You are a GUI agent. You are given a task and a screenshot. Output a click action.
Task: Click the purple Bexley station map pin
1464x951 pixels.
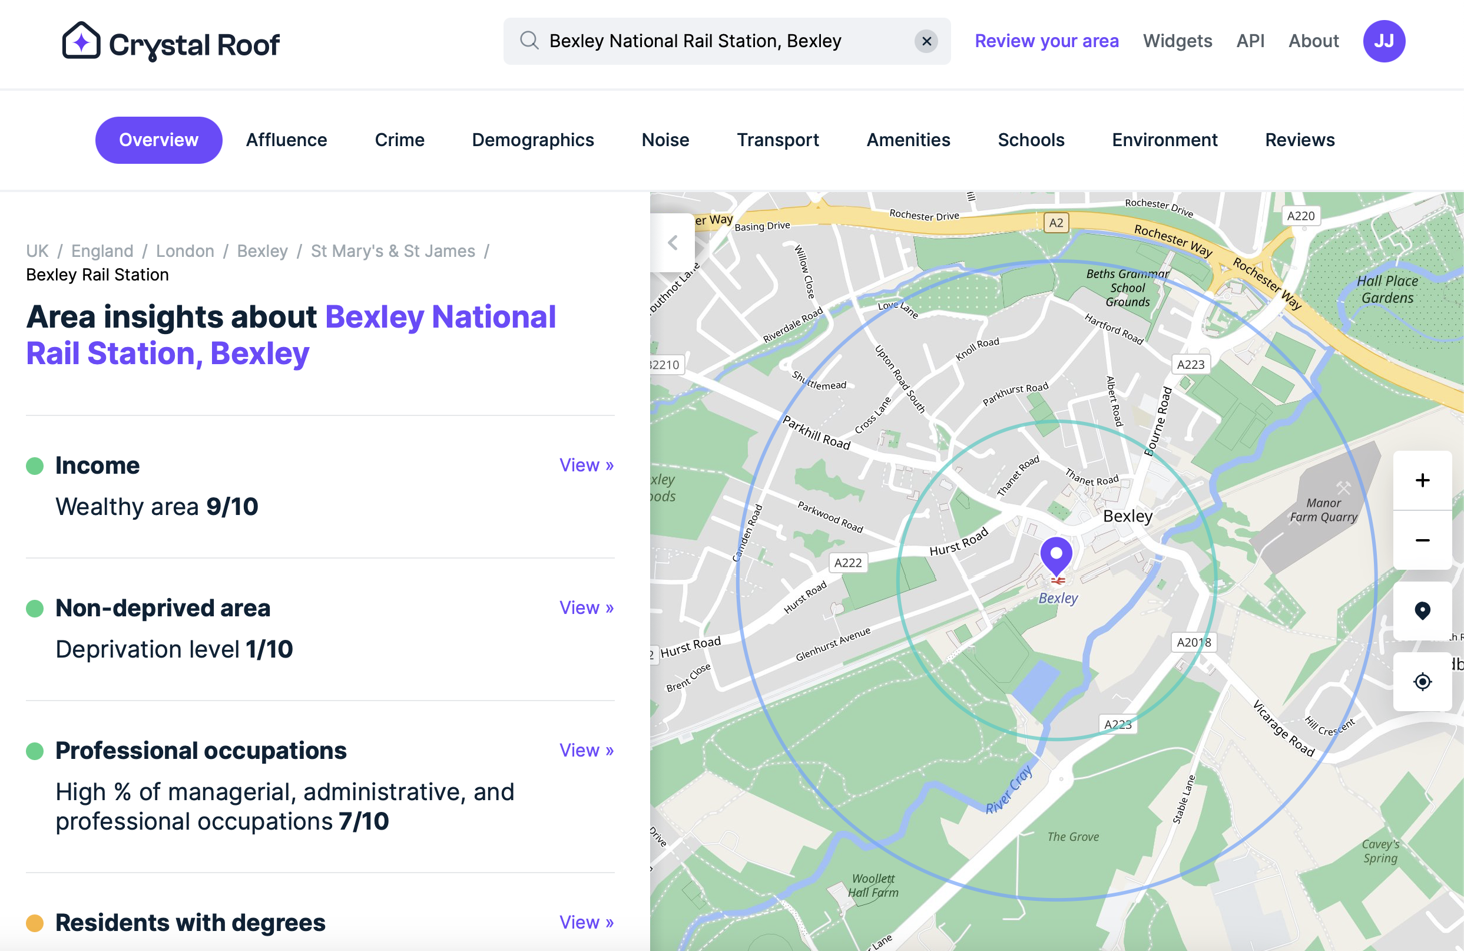[1056, 557]
